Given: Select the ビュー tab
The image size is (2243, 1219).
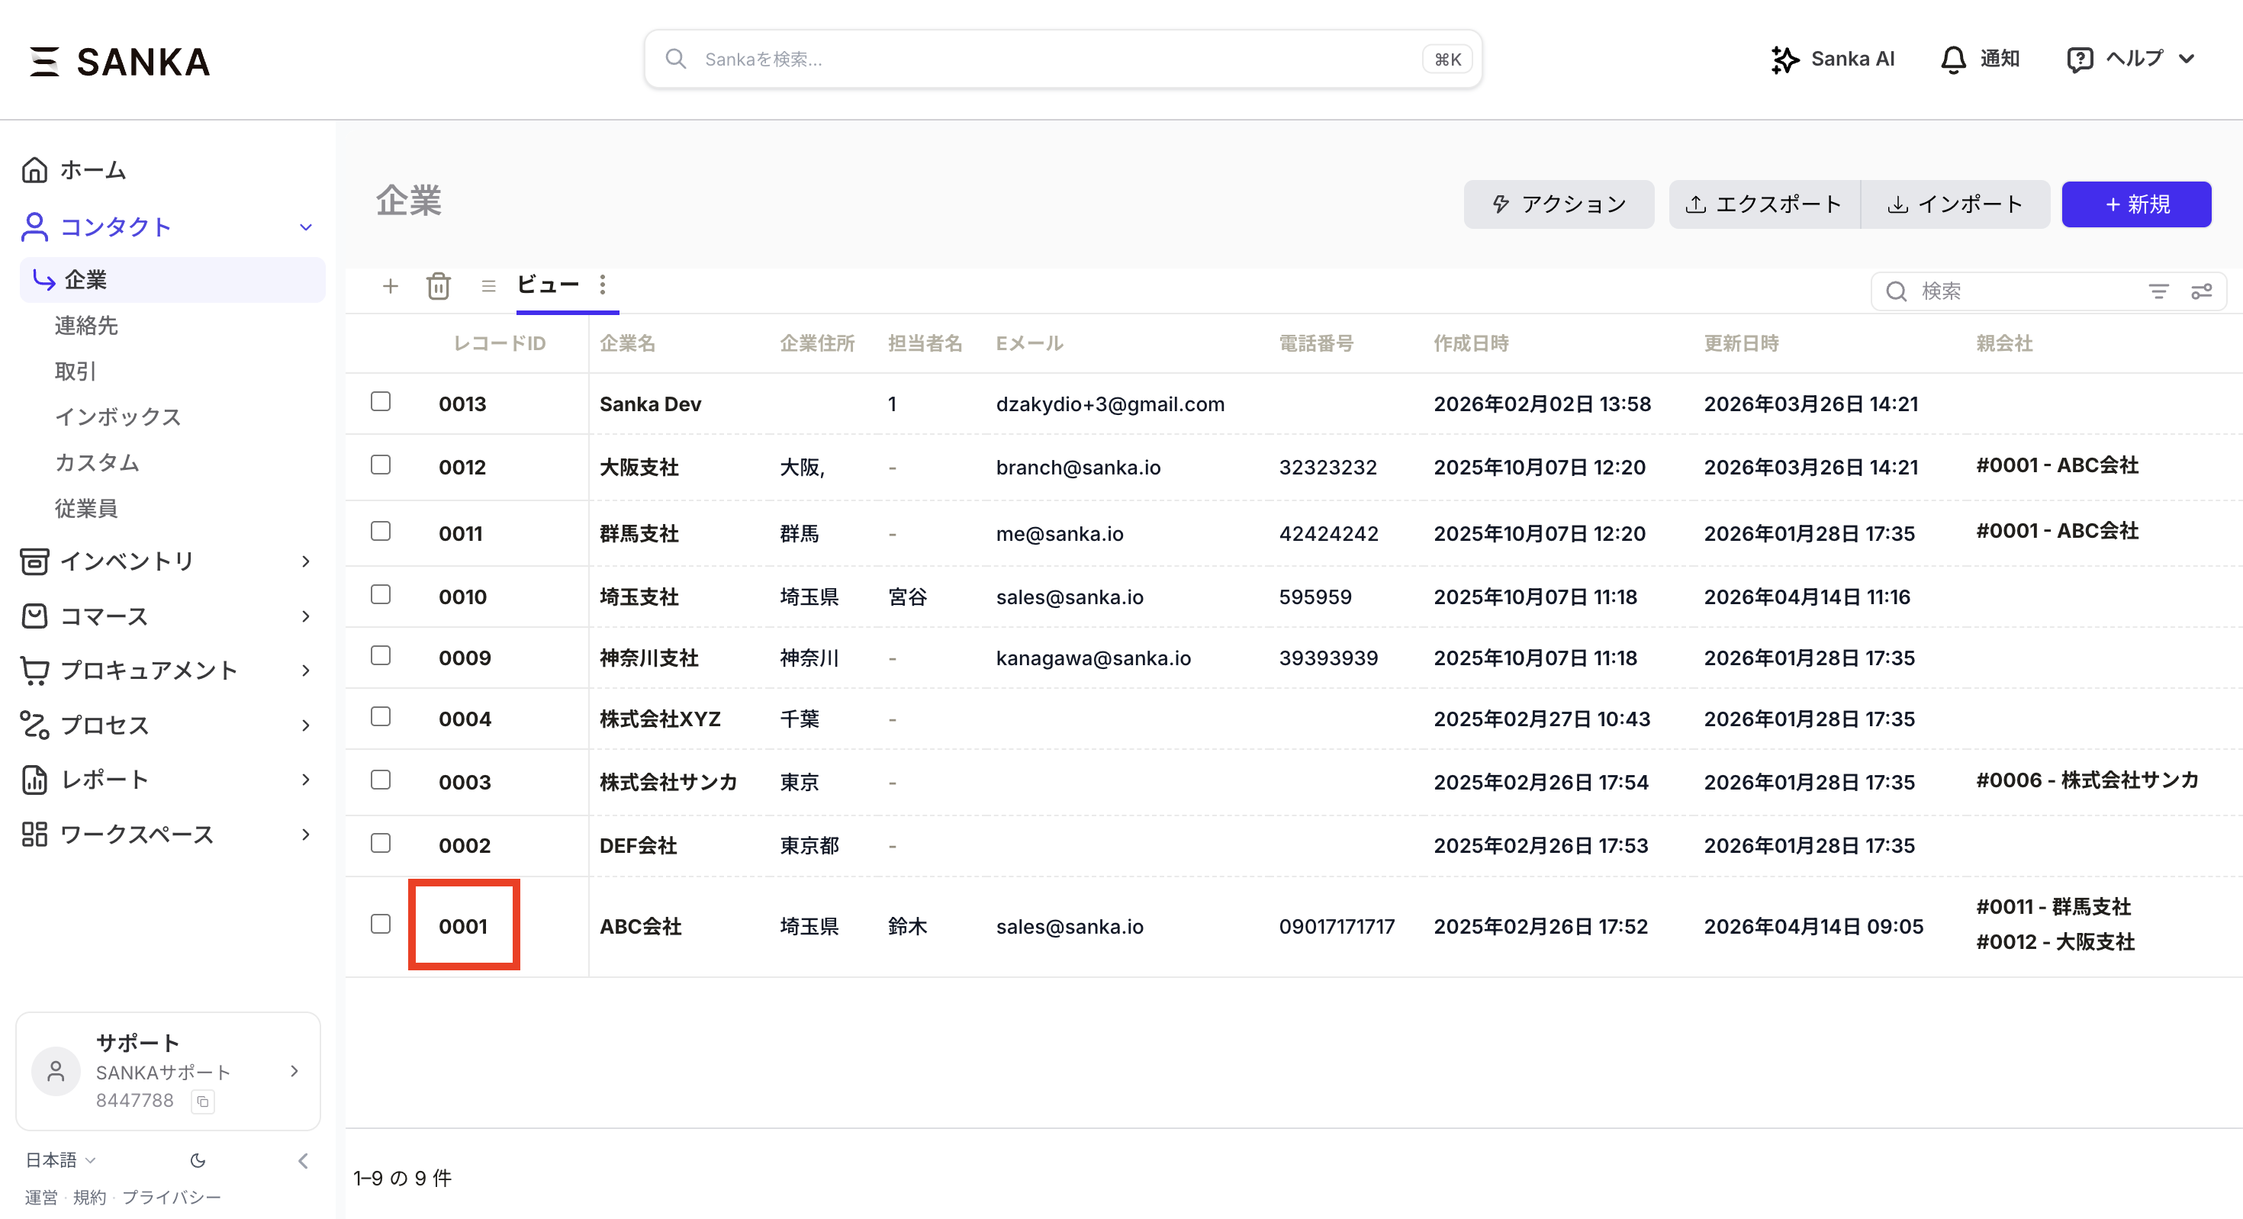Looking at the screenshot, I should [548, 285].
